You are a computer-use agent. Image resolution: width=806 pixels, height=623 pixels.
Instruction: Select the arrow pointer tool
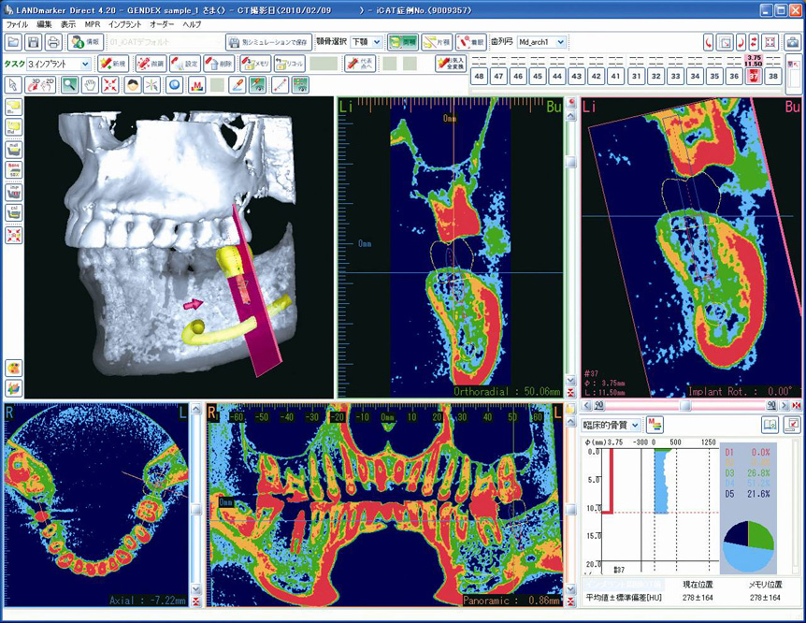pos(13,85)
